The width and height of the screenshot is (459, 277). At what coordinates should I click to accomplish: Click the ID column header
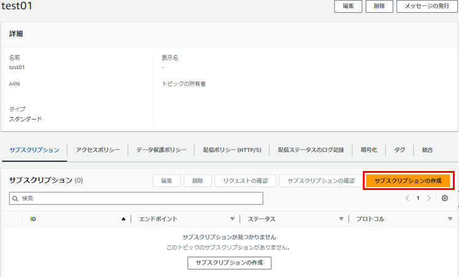tap(33, 219)
